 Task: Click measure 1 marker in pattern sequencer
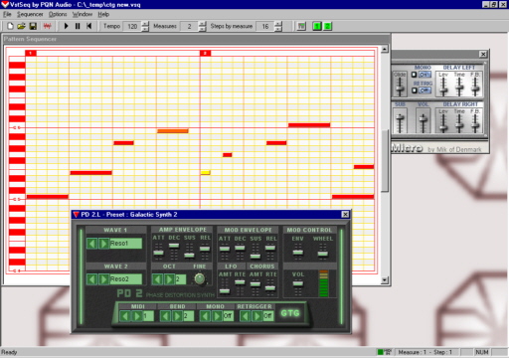click(31, 53)
